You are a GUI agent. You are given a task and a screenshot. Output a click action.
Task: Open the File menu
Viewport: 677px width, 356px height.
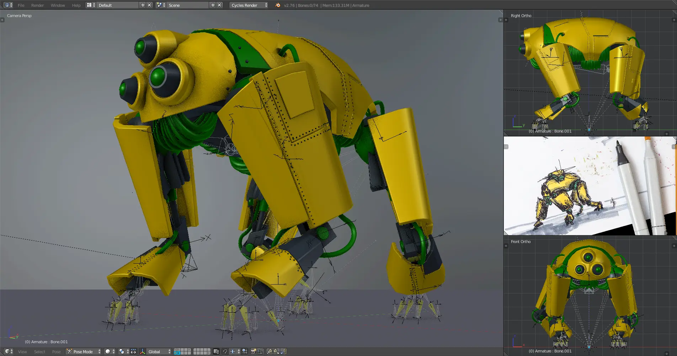pyautogui.click(x=21, y=5)
